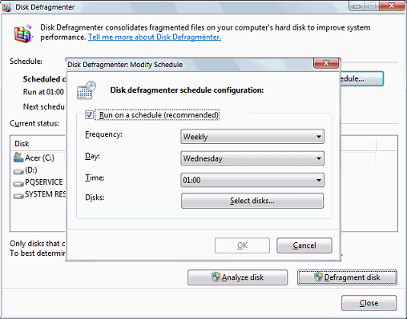407x319 pixels.
Task: Click the Defragment disk button
Action: [x=347, y=277]
